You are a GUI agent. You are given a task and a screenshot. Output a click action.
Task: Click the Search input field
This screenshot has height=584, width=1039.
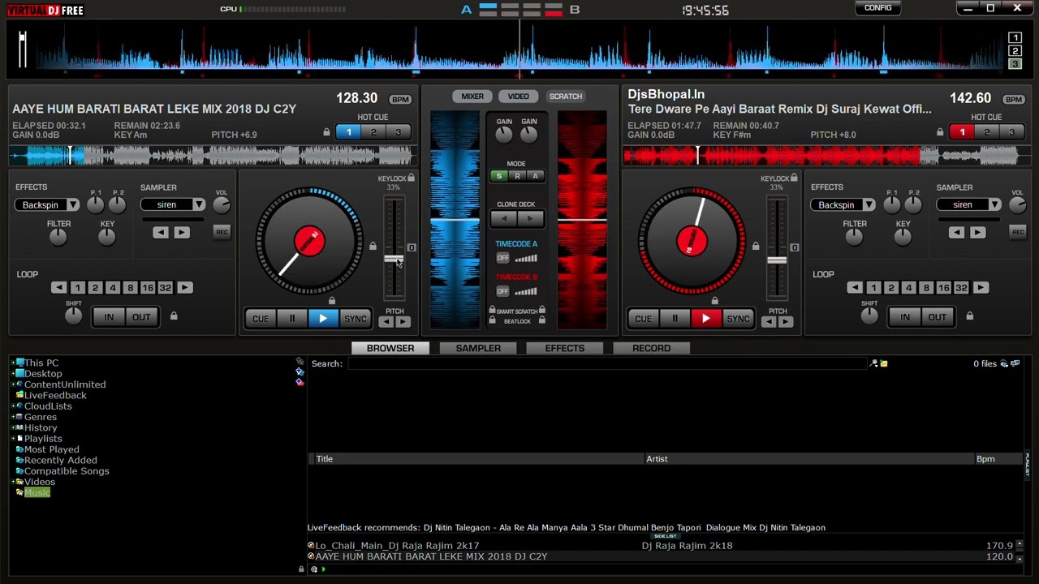click(607, 364)
